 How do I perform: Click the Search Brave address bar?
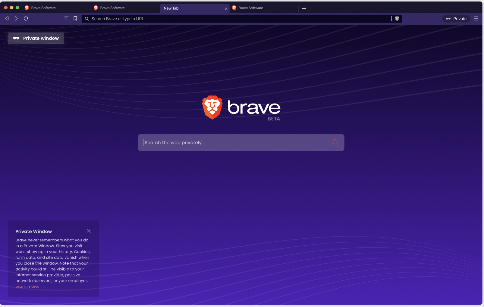coord(211,18)
